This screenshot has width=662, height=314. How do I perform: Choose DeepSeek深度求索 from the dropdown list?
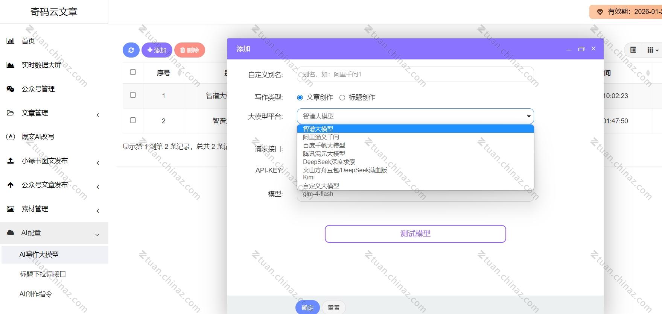415,162
